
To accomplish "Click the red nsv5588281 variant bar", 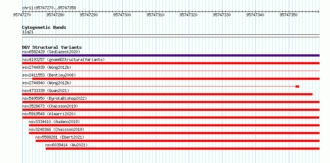I will tap(177, 141).
